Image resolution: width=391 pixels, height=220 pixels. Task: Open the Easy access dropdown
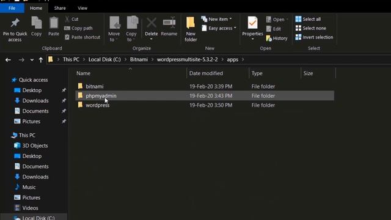(219, 28)
